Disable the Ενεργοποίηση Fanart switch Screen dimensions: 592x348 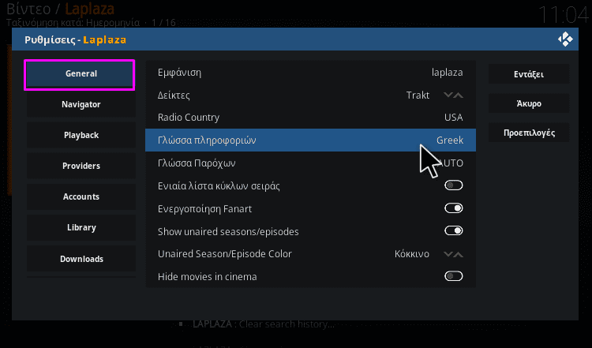pyautogui.click(x=453, y=208)
